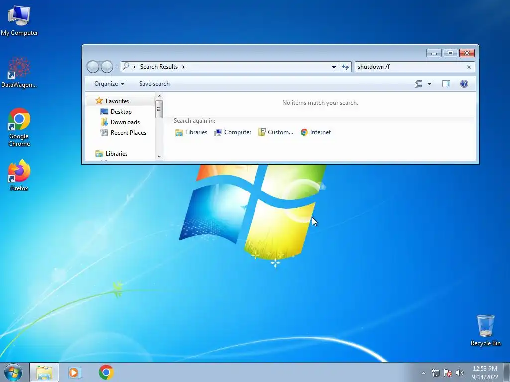510x382 pixels.
Task: Close the Explorer window
Action: 467,53
